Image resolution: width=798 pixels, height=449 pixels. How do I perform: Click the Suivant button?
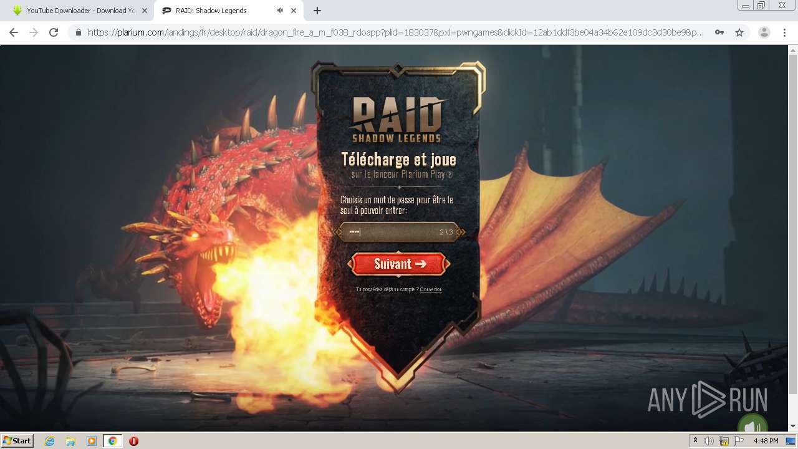pyautogui.click(x=399, y=264)
